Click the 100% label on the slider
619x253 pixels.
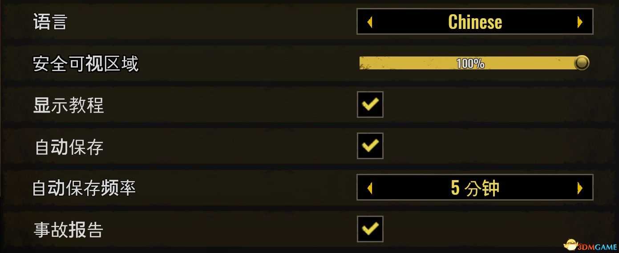coord(470,64)
